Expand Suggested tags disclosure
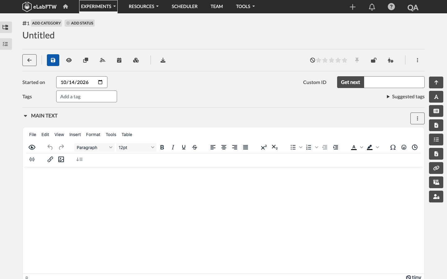447x279 pixels. coord(405,96)
